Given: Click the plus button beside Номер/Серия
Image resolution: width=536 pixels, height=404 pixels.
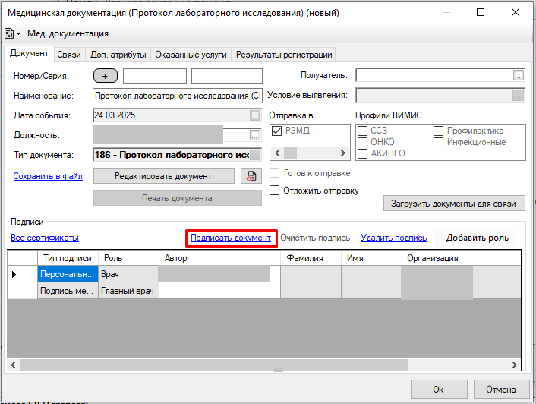Looking at the screenshot, I should pos(106,76).
